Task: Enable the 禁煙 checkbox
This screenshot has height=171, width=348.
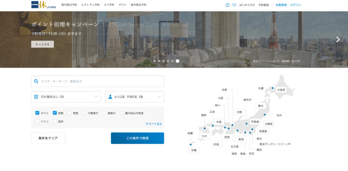Action: [x=70, y=113]
